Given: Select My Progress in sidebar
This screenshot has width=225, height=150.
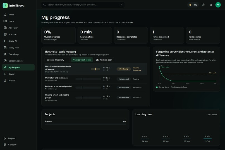Looking at the screenshot, I should click(x=18, y=68).
